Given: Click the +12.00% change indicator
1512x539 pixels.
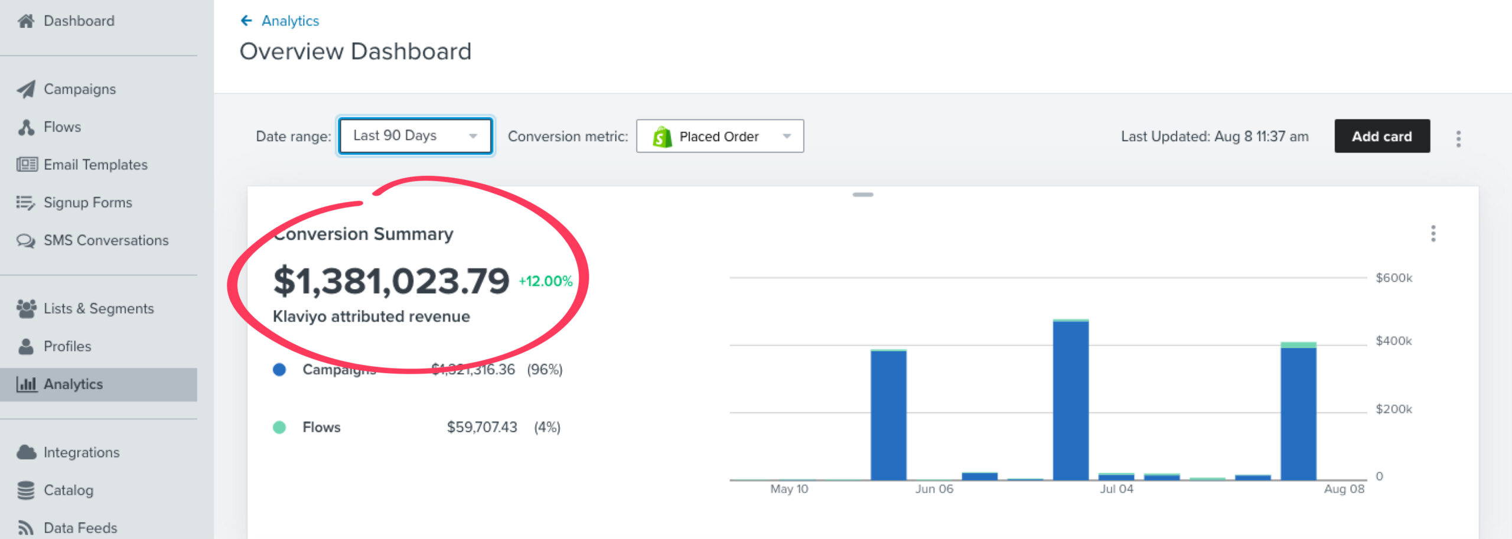Looking at the screenshot, I should click(545, 282).
